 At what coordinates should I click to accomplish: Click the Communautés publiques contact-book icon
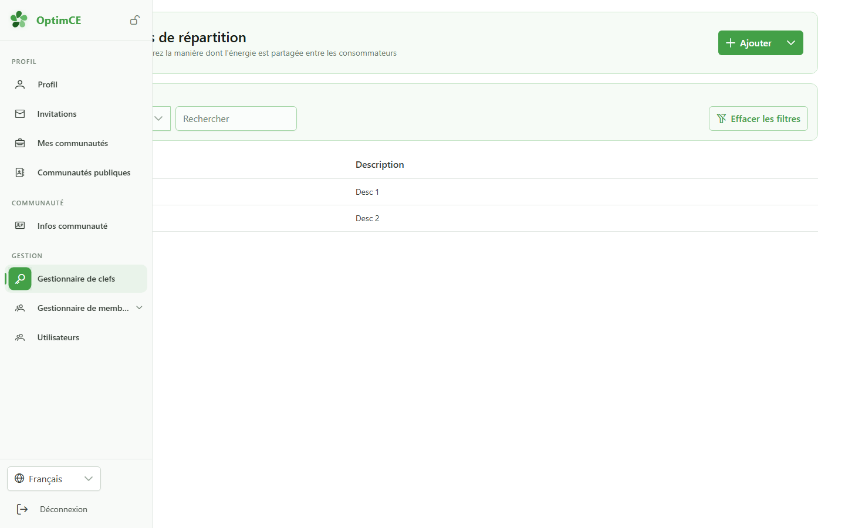20,172
